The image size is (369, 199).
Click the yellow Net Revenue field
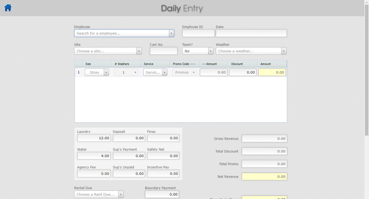(x=264, y=176)
